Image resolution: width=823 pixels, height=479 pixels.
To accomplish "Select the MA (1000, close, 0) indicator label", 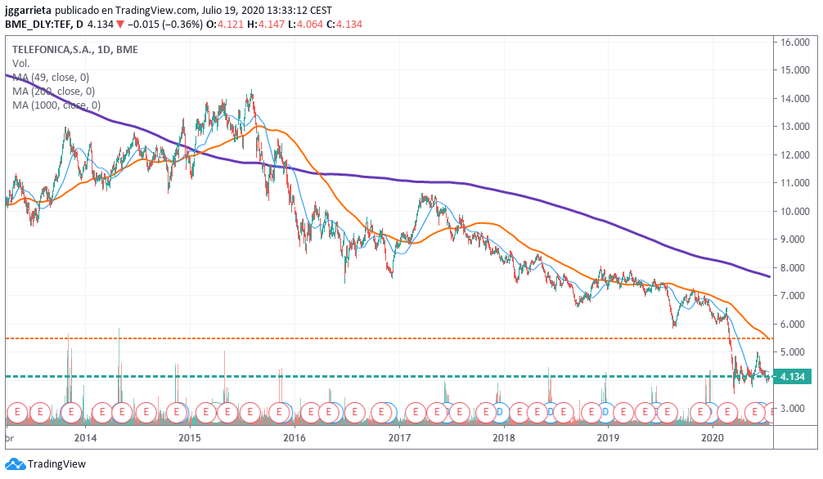I will tap(56, 105).
